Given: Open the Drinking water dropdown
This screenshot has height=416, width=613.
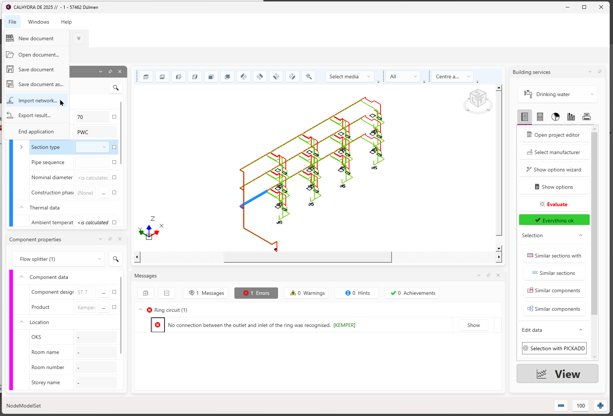Looking at the screenshot, I should pyautogui.click(x=558, y=94).
